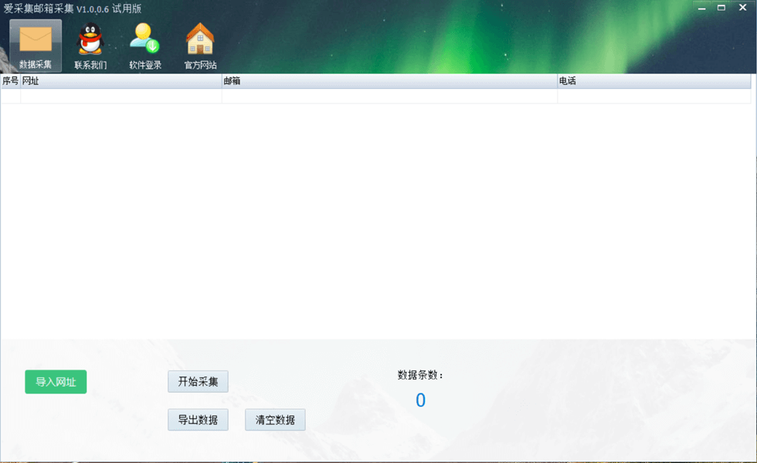The height and width of the screenshot is (463, 757).
Task: Click the data count value 0
Action: click(x=420, y=400)
